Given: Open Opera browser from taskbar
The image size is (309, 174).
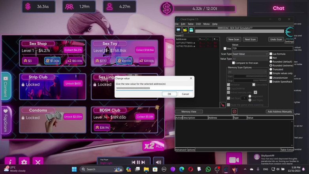Looking at the screenshot, I should (190, 169).
